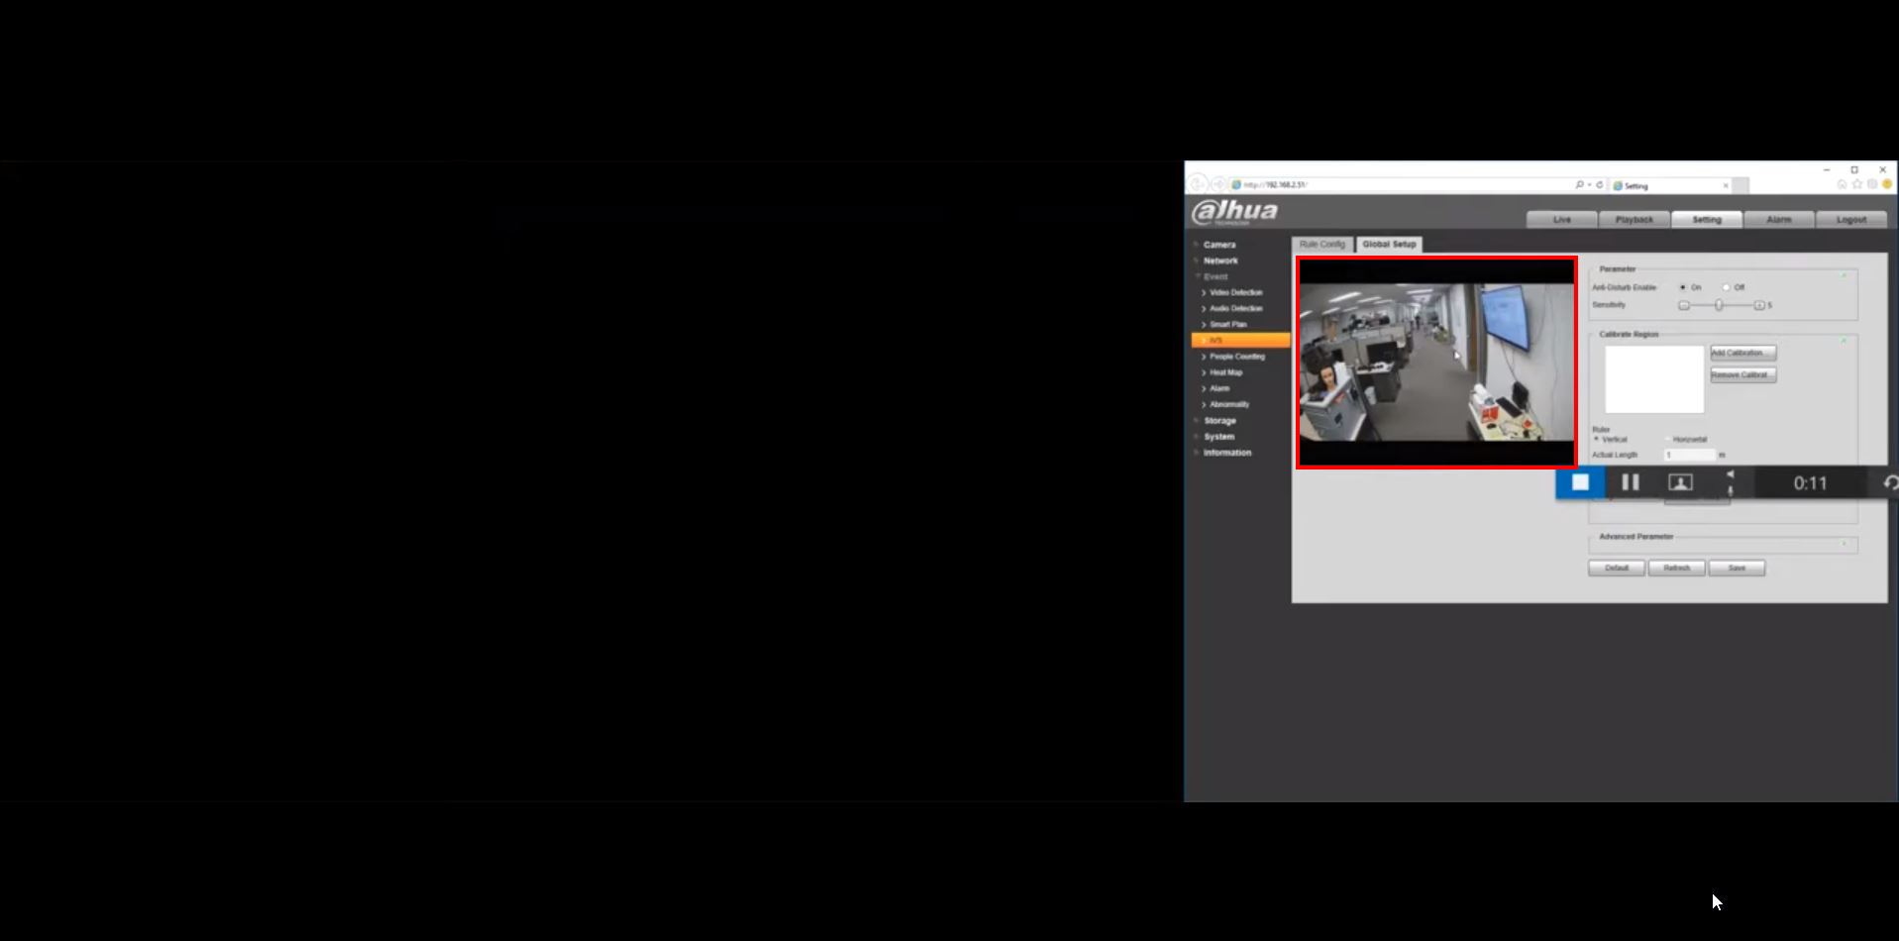Open Audio Detection in sidebar

[1235, 308]
